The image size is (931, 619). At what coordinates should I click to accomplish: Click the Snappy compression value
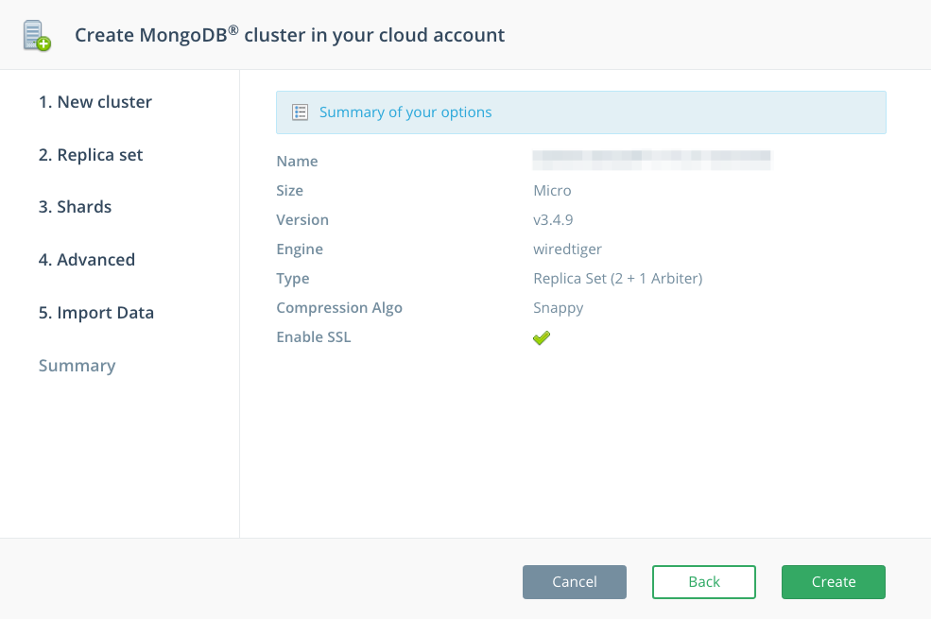pos(558,308)
